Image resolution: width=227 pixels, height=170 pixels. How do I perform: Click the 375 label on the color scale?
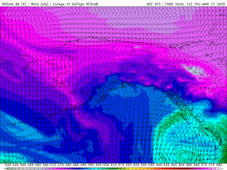[x=211, y=165]
